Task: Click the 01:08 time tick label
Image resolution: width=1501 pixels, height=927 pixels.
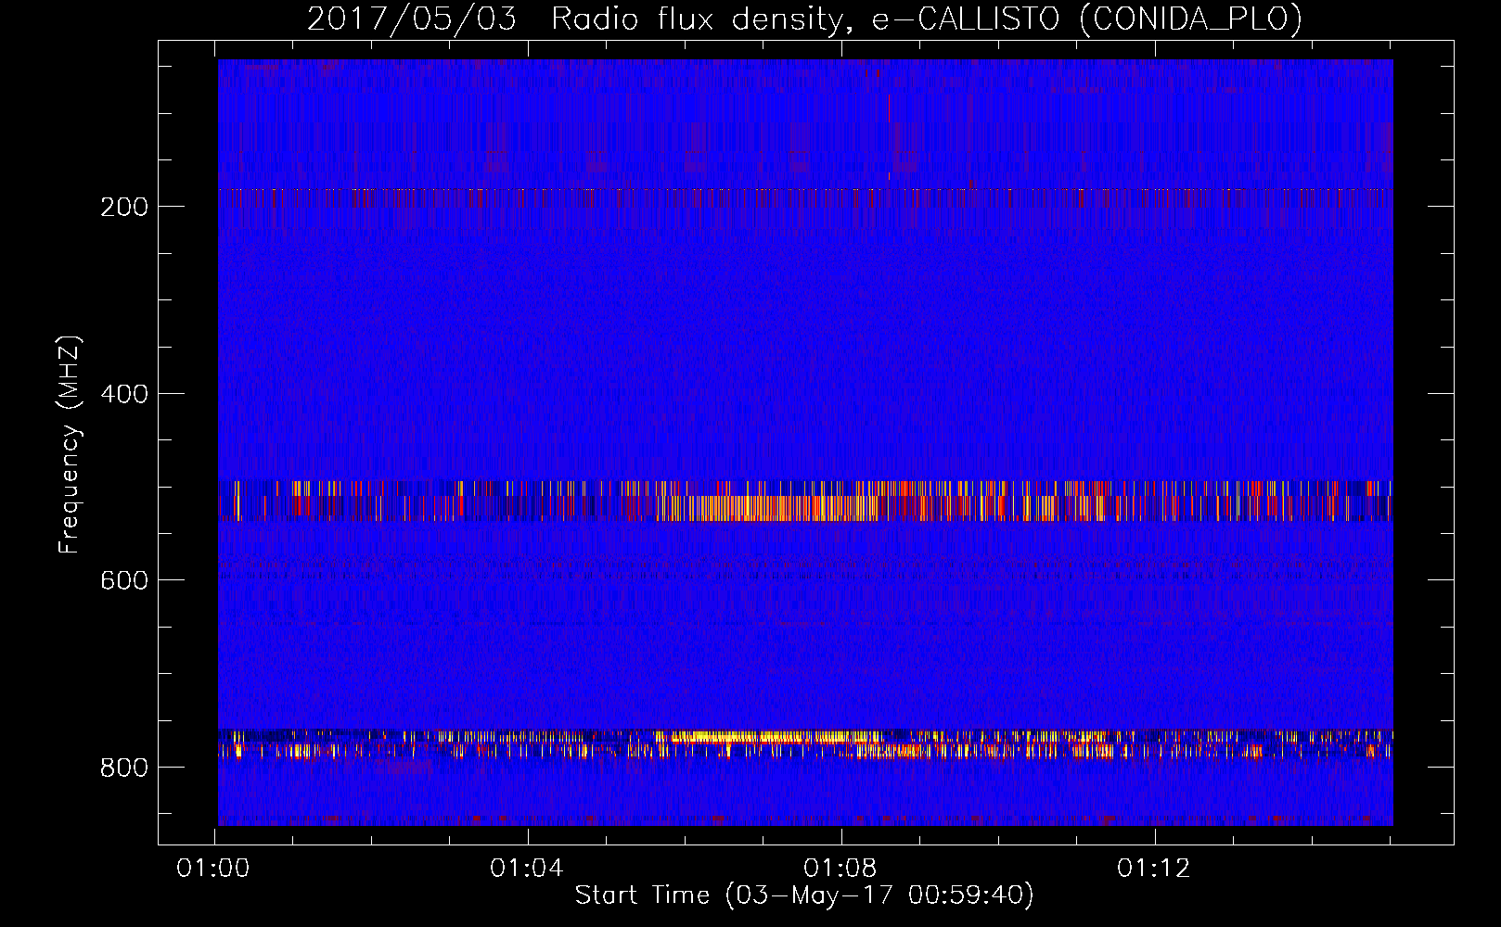Action: coord(840,869)
